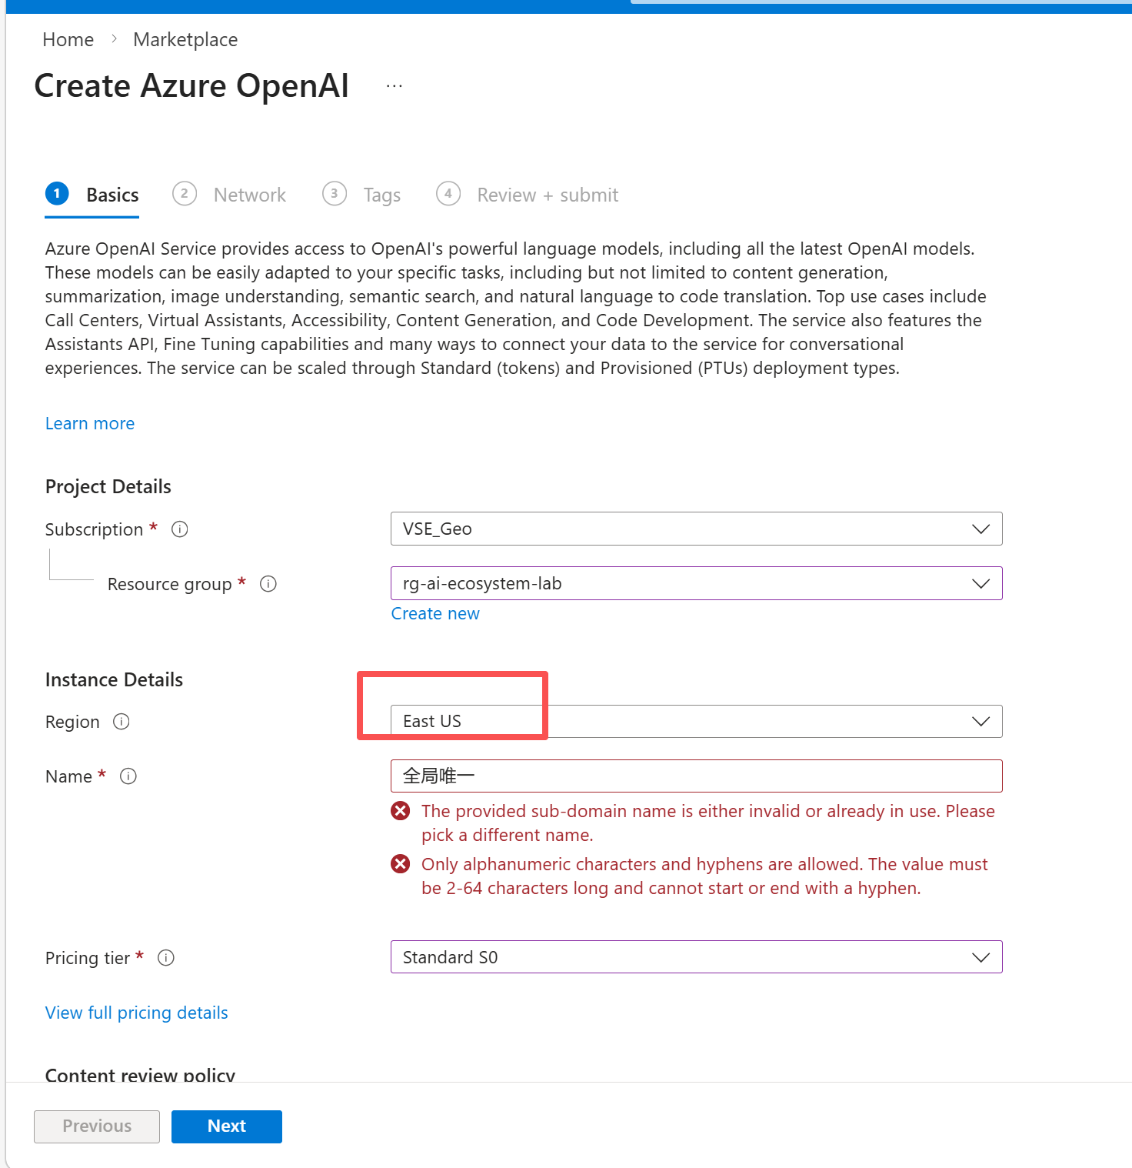Select the Basics tab
The height and width of the screenshot is (1168, 1132).
[x=92, y=195]
